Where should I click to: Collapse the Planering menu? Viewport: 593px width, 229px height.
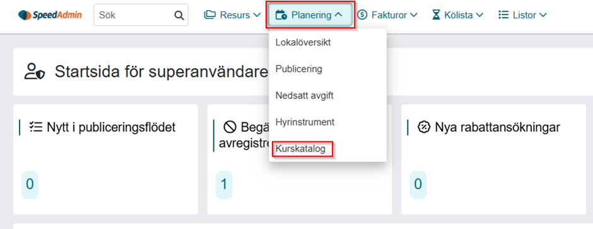[x=310, y=15]
